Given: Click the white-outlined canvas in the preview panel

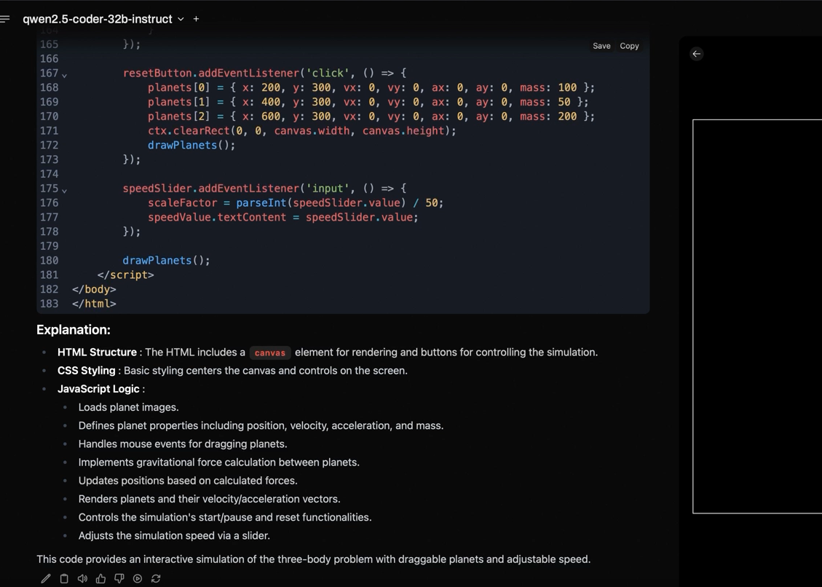Looking at the screenshot, I should pyautogui.click(x=757, y=316).
